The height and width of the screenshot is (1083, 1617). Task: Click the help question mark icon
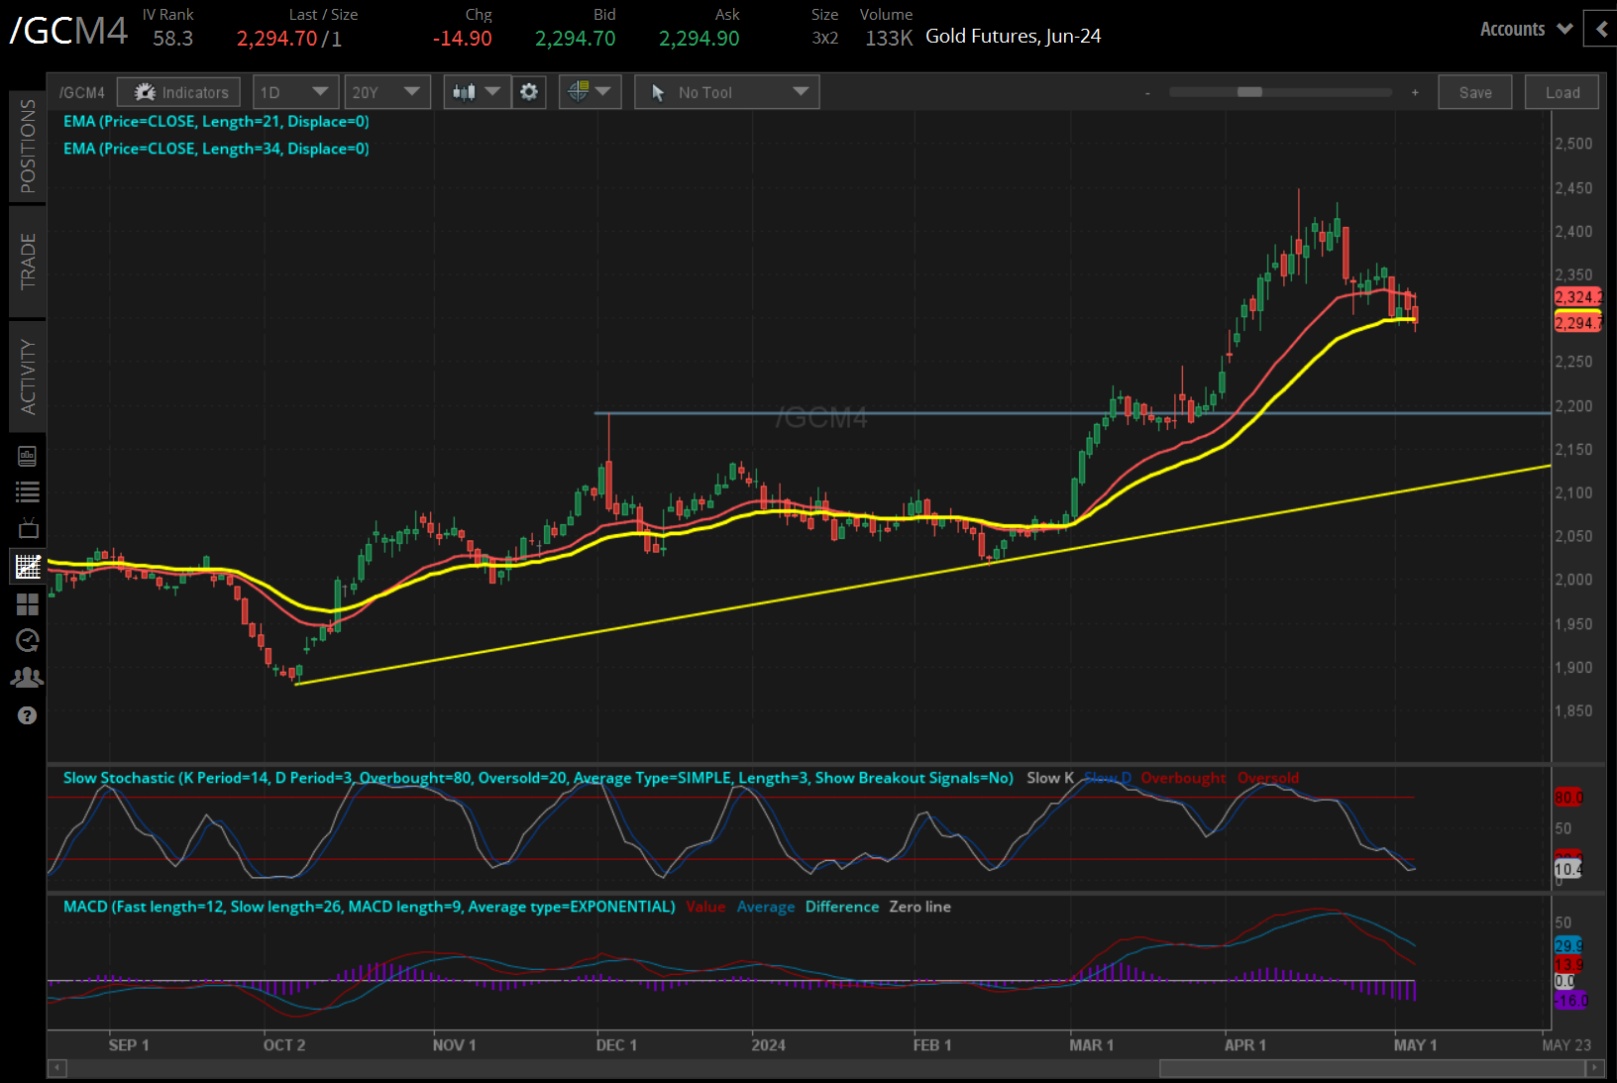pos(27,715)
